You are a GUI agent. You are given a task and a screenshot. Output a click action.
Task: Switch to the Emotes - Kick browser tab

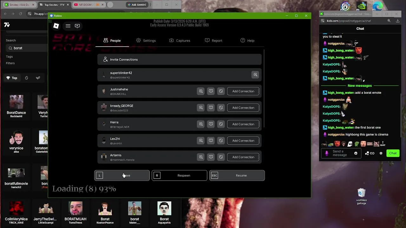click(x=19, y=5)
